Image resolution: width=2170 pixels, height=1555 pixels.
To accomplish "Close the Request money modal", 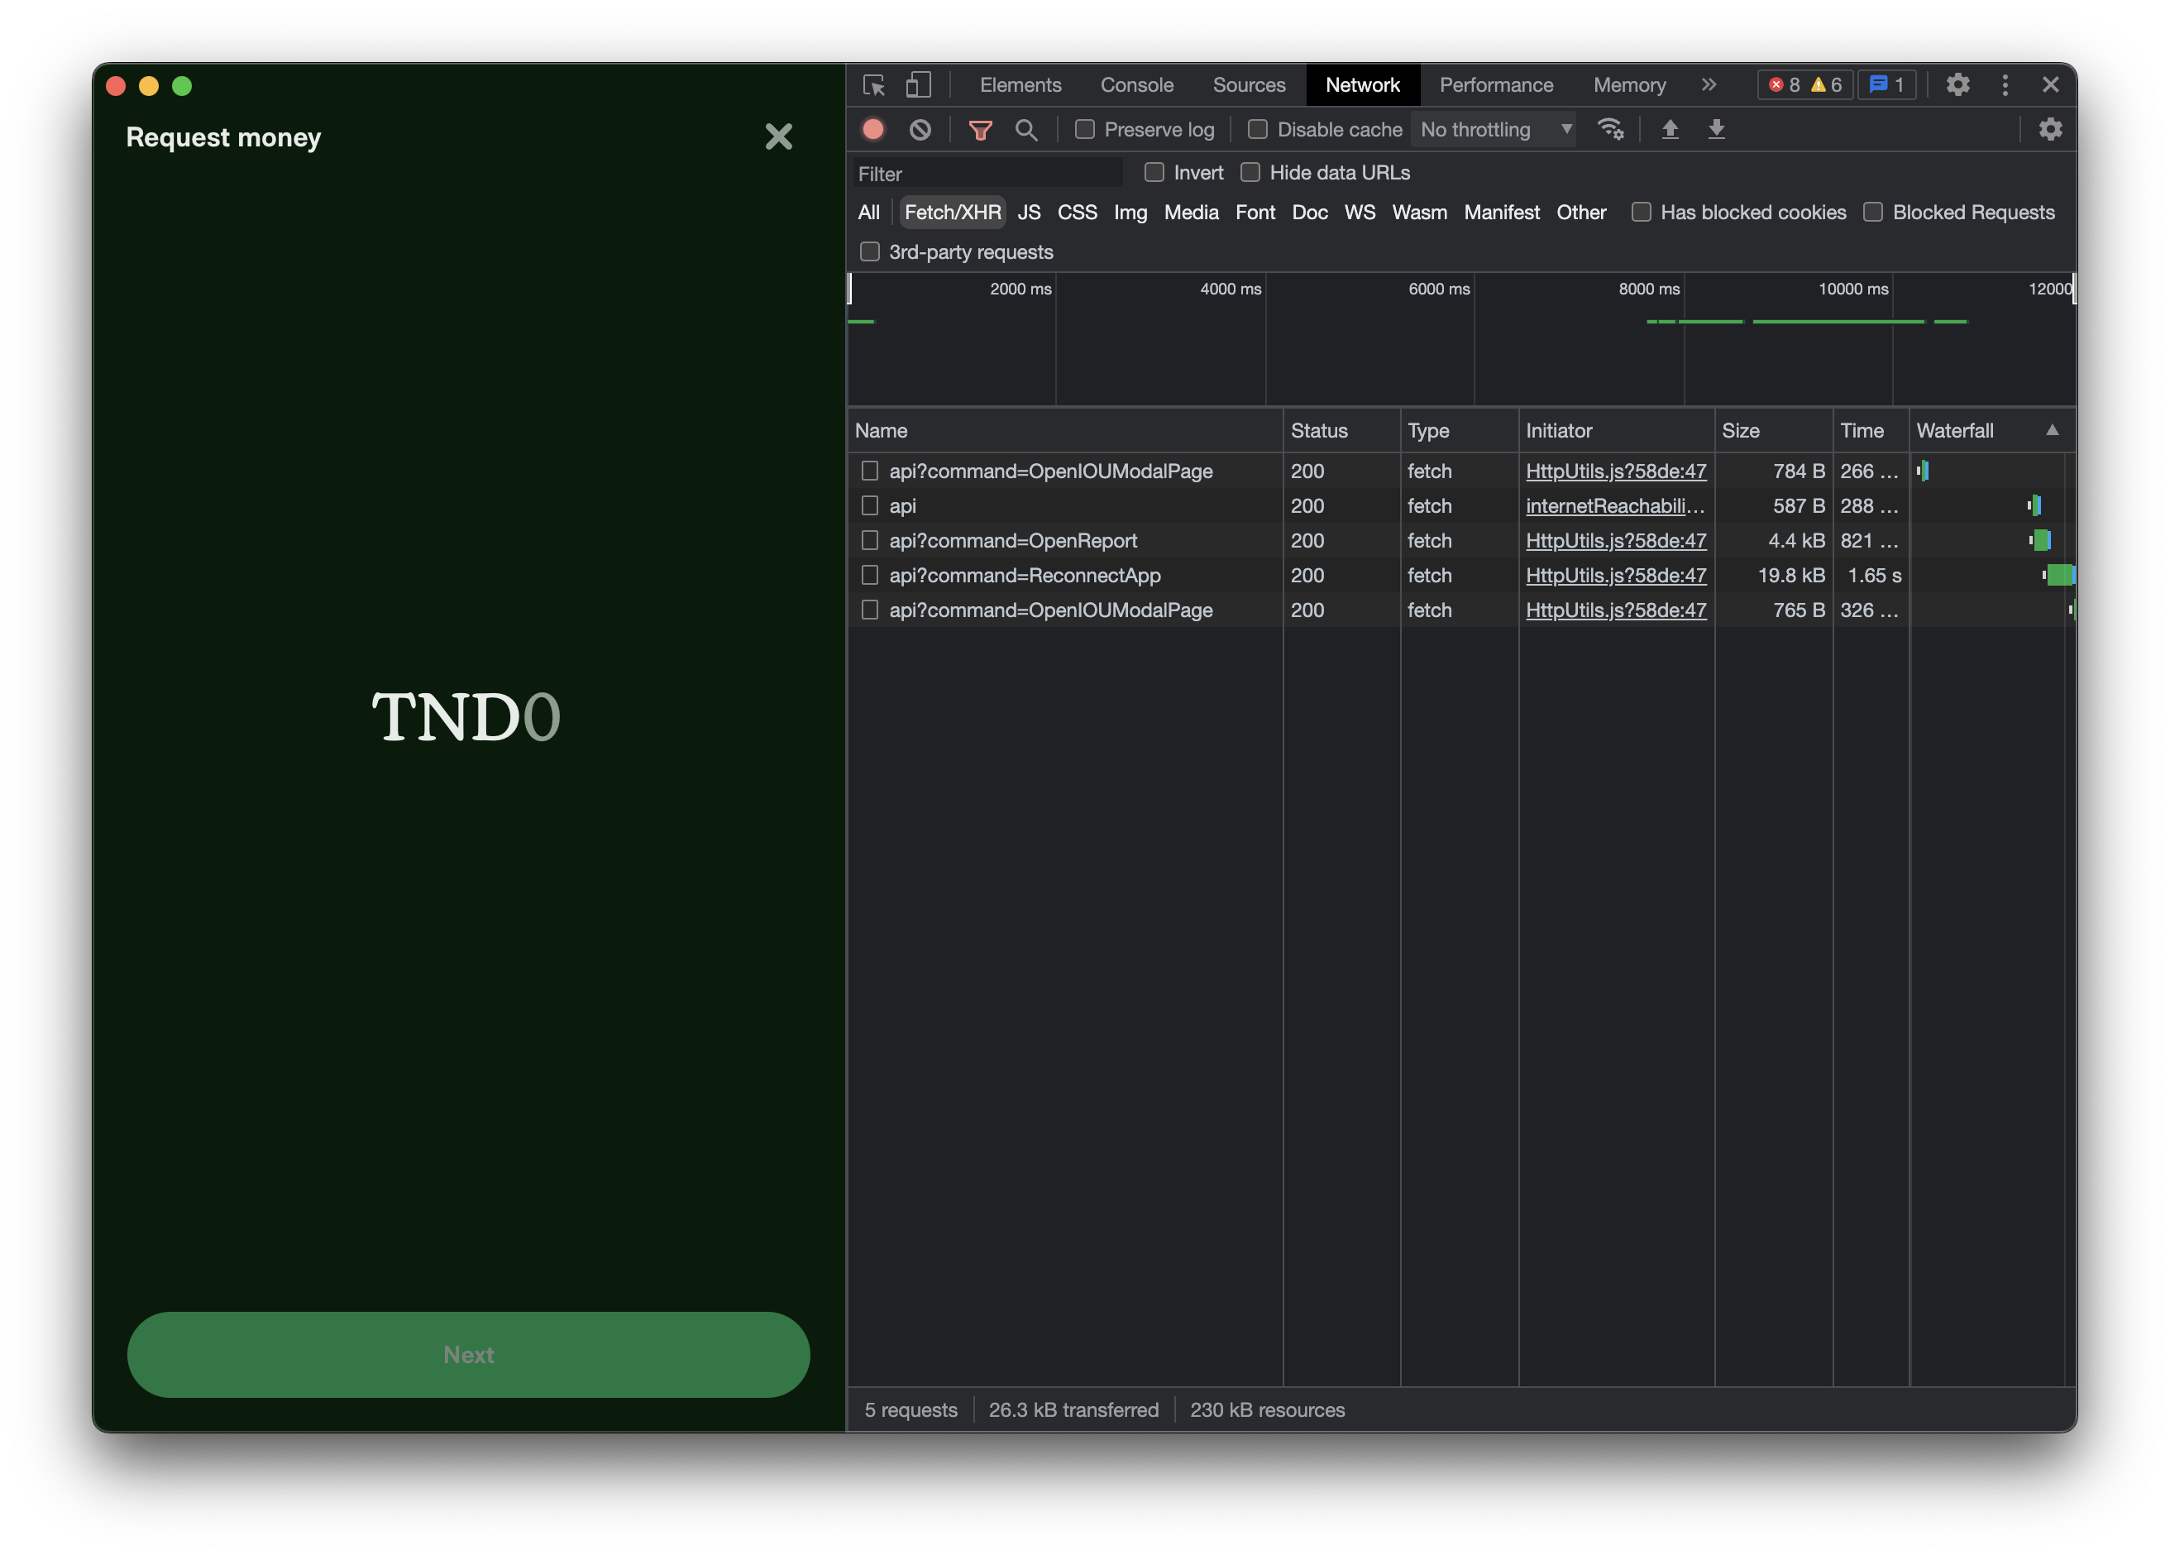I will (x=779, y=136).
